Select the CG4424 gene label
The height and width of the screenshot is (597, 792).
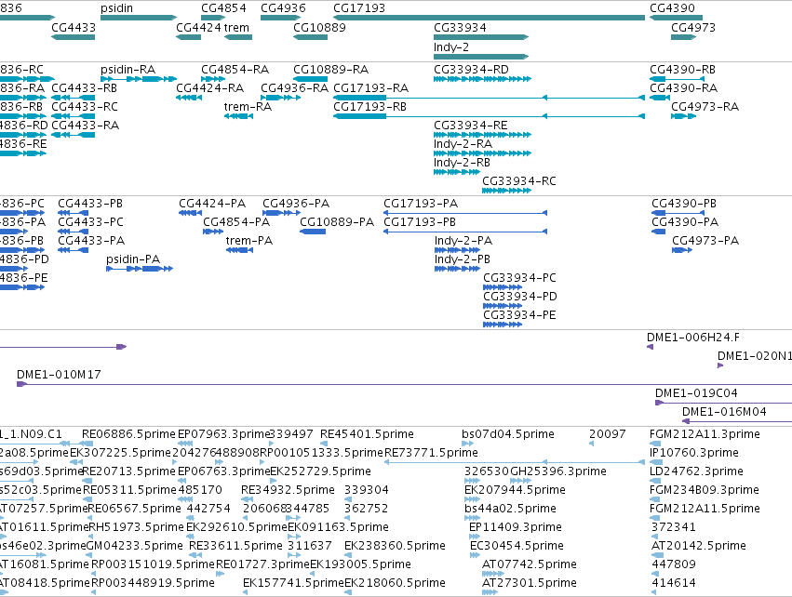pos(198,28)
